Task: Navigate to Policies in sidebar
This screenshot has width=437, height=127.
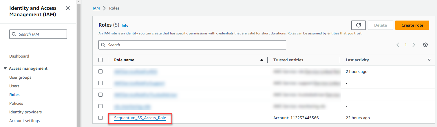Action: pyautogui.click(x=16, y=103)
